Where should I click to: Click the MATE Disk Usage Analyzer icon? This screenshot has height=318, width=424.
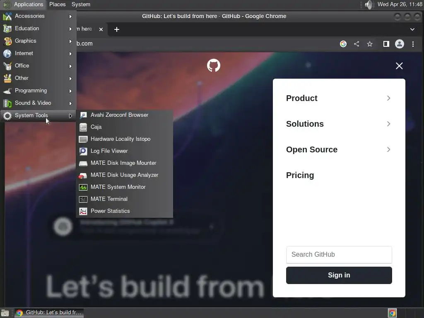[83, 175]
